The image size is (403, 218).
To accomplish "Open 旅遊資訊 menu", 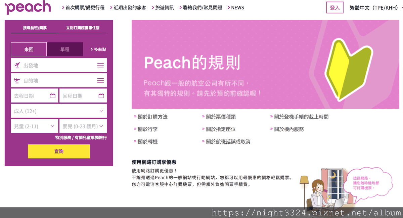I will 163,7.
